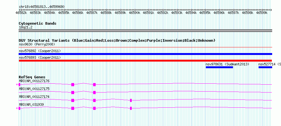Viewport: 281px width, 126px height.
Task: Click the 46595k ruler tick label
Action: coord(205,13)
